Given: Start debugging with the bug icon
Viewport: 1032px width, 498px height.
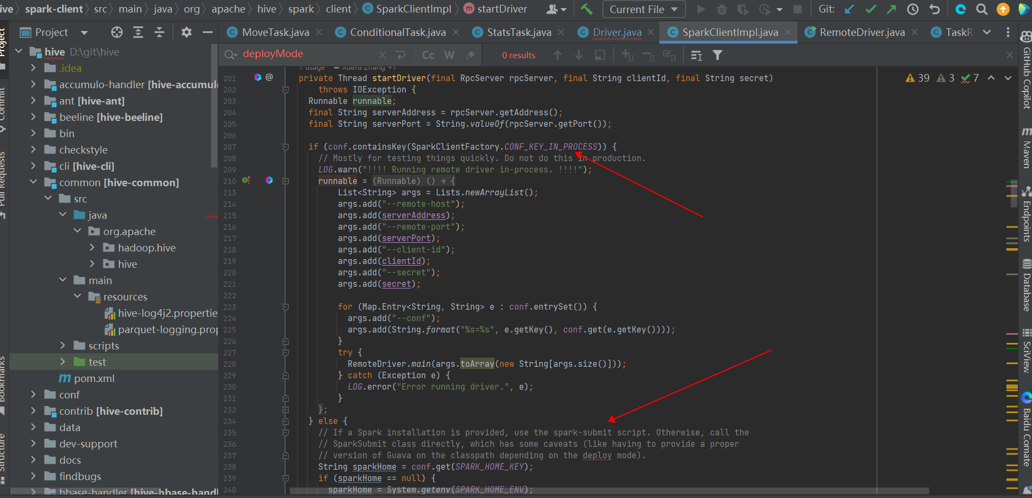Looking at the screenshot, I should (722, 9).
